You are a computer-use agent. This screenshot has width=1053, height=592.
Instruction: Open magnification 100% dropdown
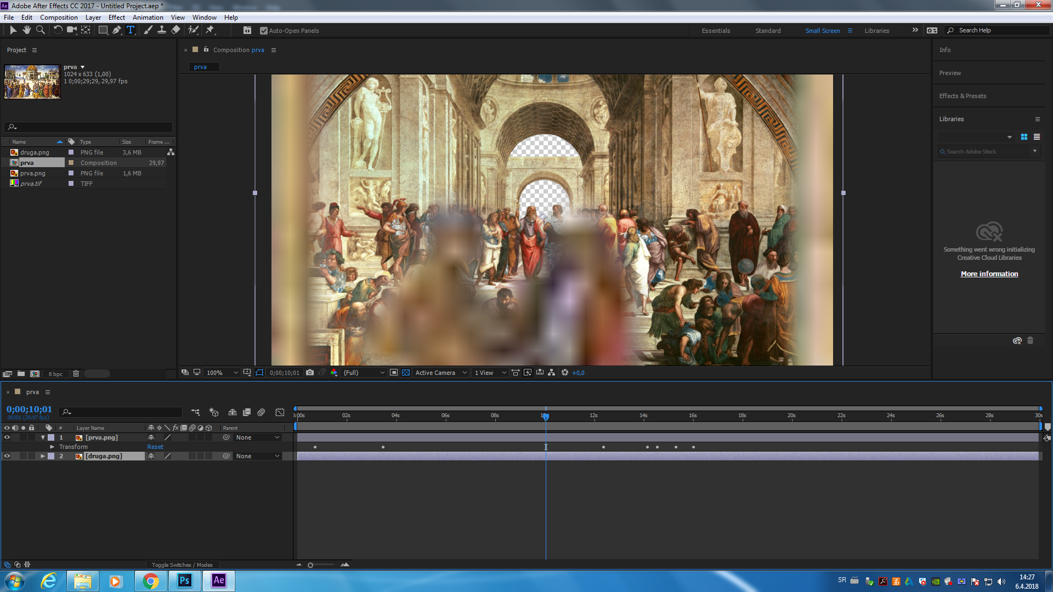point(222,373)
